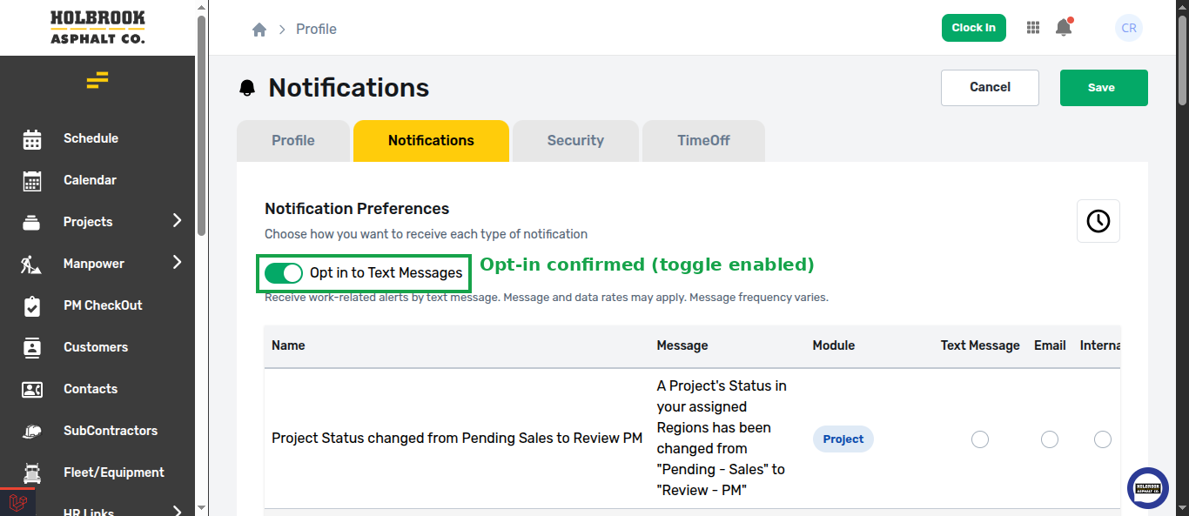1189x516 pixels.
Task: Click the Holbrook Asphalt Co. logo
Action: pos(97,28)
